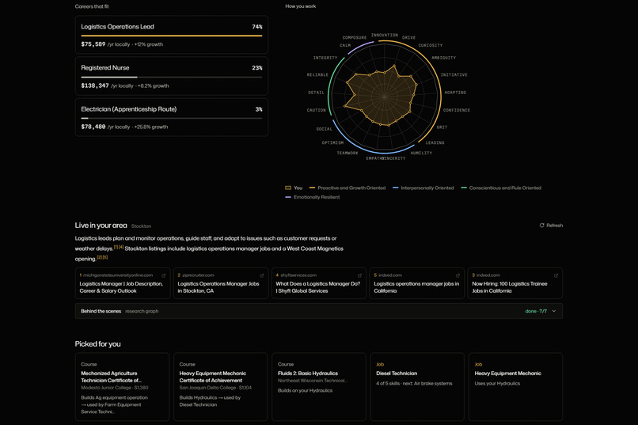Click 'Picked for you' heading
638x425 pixels.
tap(97, 344)
